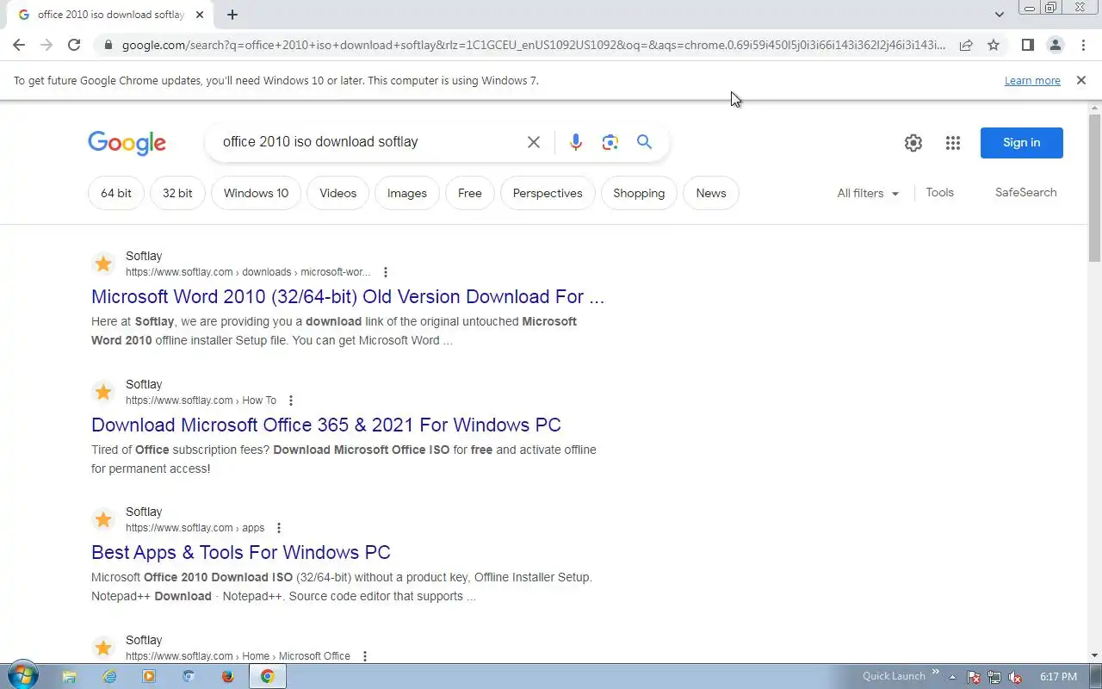This screenshot has height=689, width=1102.
Task: Close the office 2010 iso download tab
Action: tap(200, 15)
